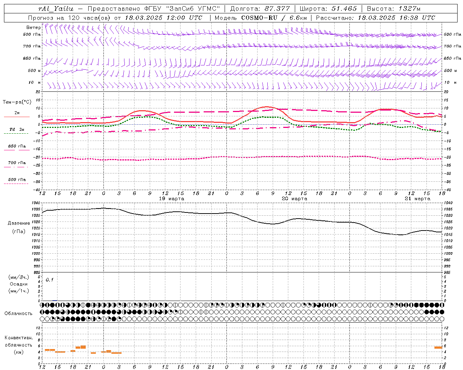Click the Конвективн. label
This screenshot has height=370, width=463.
[19, 338]
